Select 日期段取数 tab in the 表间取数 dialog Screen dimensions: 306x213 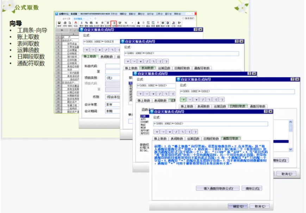coord(182,68)
